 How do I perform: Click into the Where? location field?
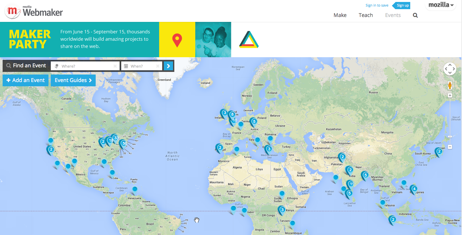(85, 66)
